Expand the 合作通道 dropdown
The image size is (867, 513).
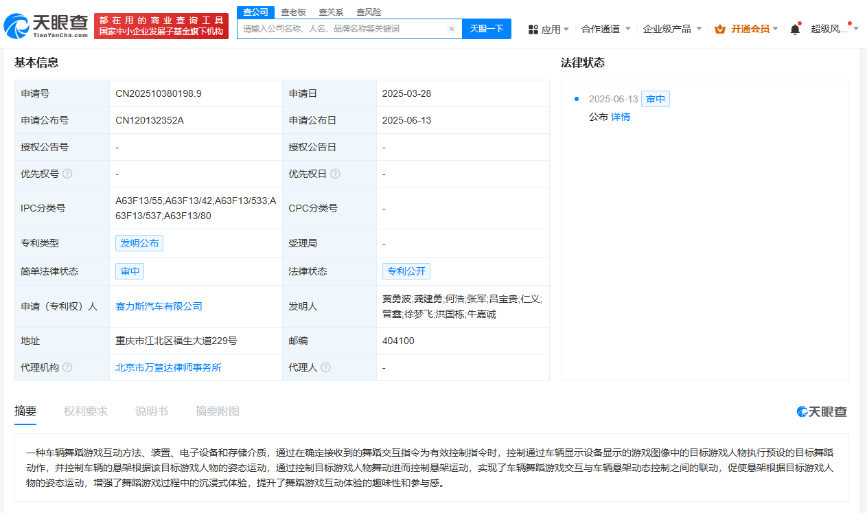click(605, 29)
